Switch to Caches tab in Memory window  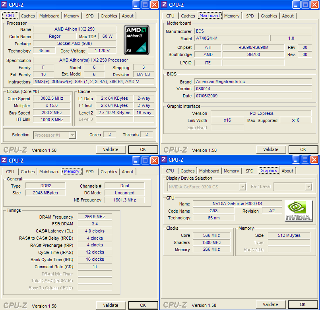tap(28, 172)
